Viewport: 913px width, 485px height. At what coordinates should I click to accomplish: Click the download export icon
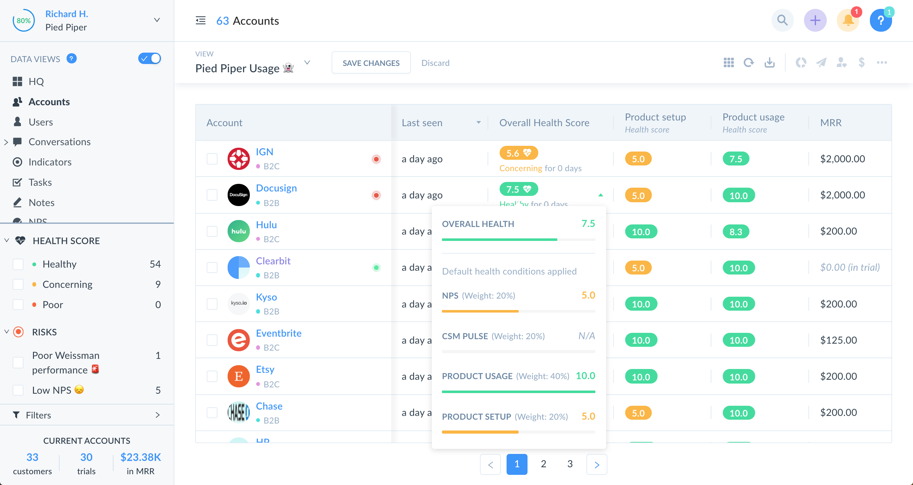pos(769,63)
